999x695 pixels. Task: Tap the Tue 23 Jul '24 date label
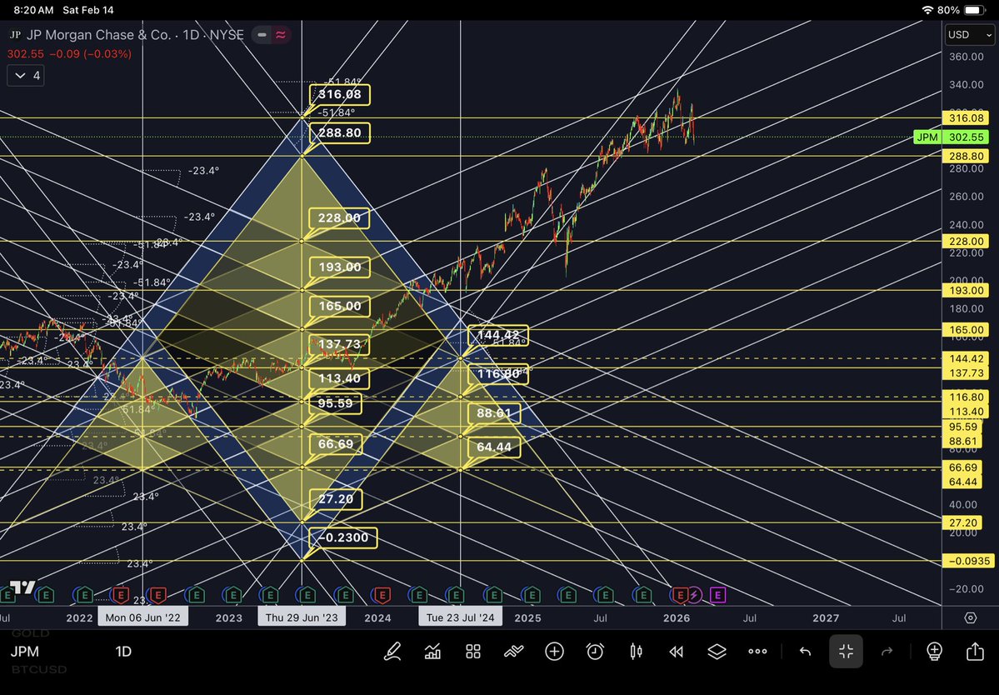click(460, 617)
